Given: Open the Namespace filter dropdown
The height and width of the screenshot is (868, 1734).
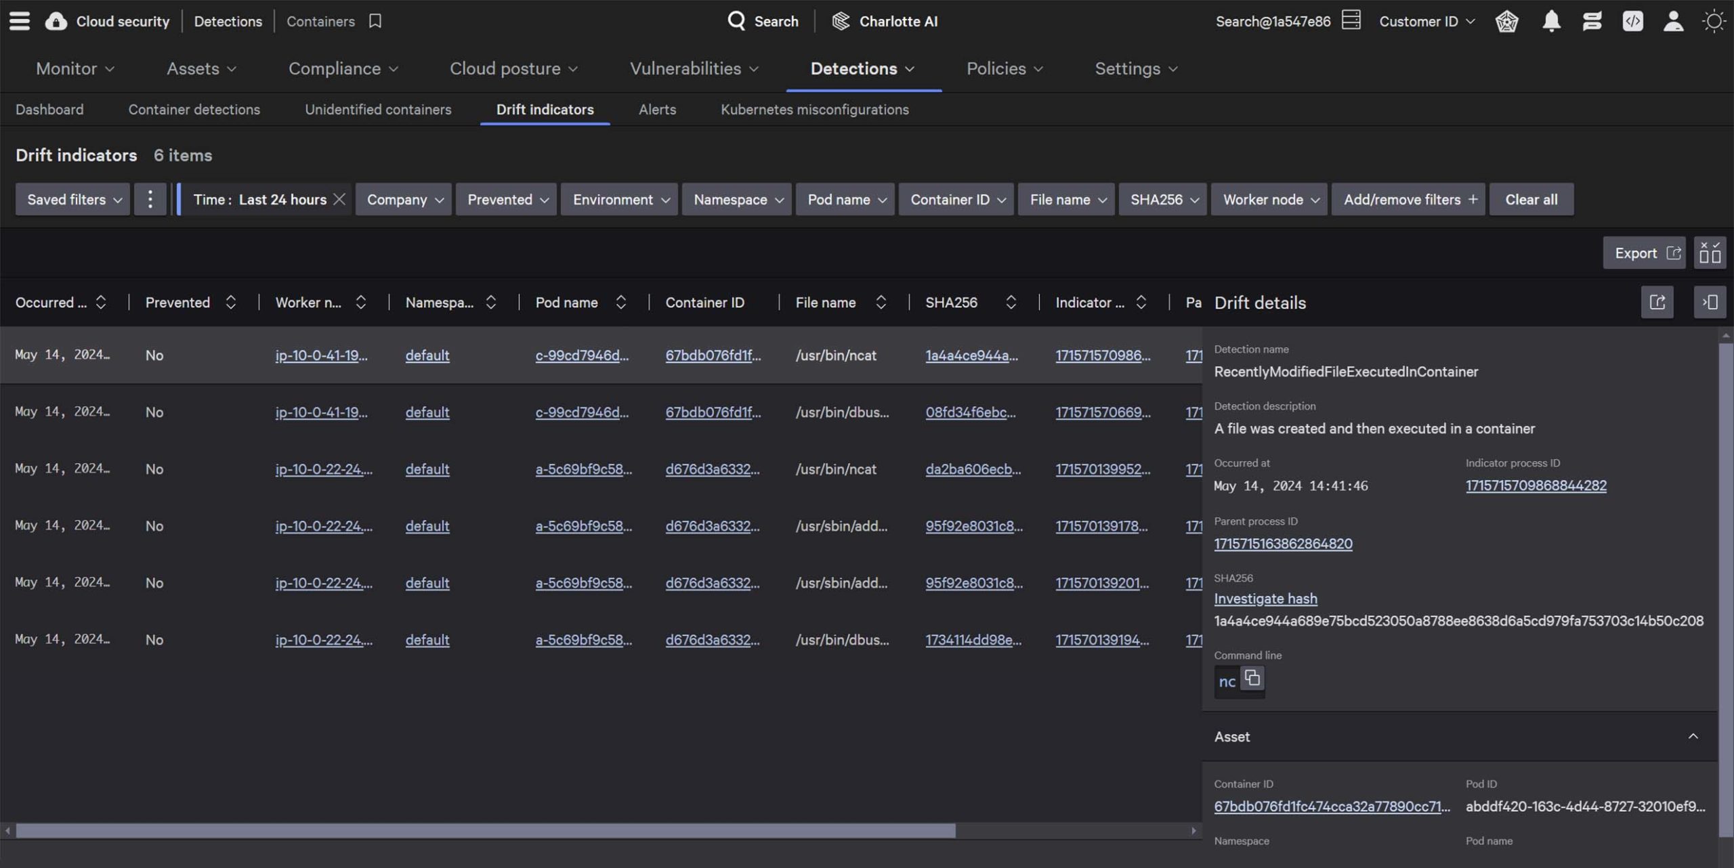Looking at the screenshot, I should [736, 199].
